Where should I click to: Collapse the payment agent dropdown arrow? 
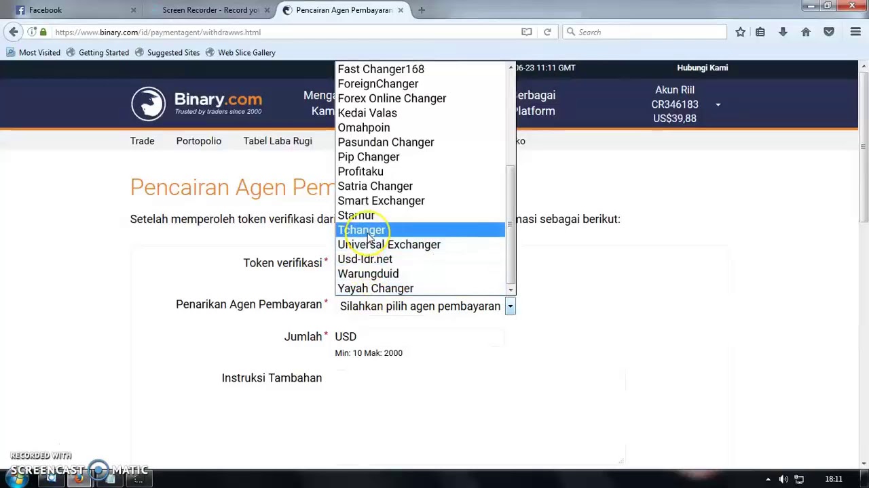click(x=510, y=306)
